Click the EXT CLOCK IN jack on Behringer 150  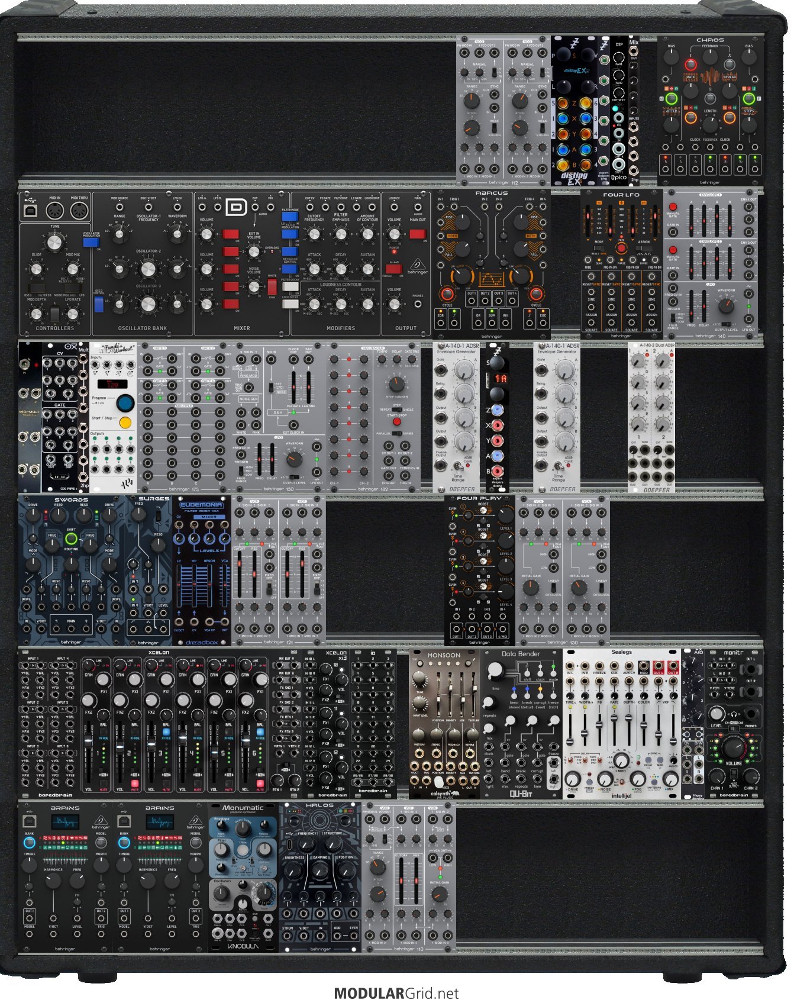coord(293,424)
